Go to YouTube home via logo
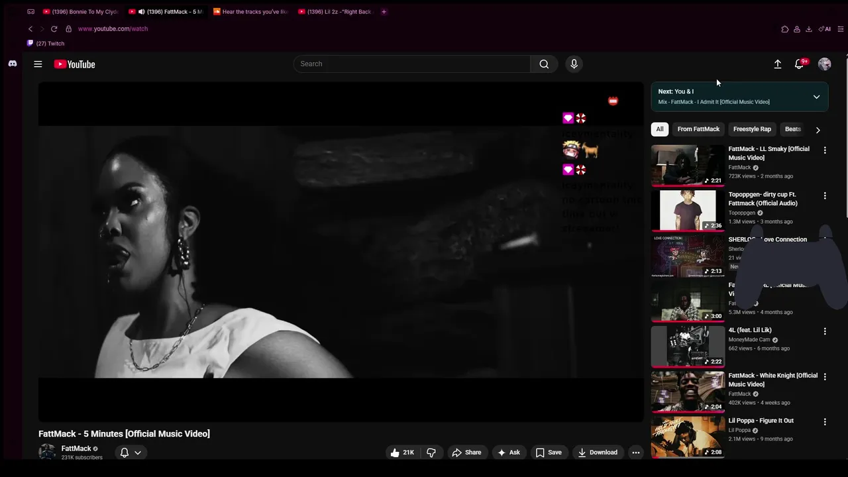Viewport: 848px width, 477px height. tap(74, 64)
